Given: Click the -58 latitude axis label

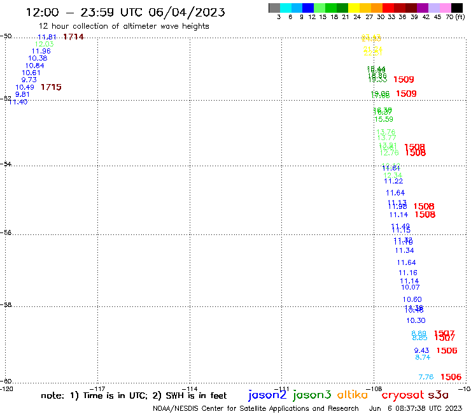Looking at the screenshot, I should 6,304.
